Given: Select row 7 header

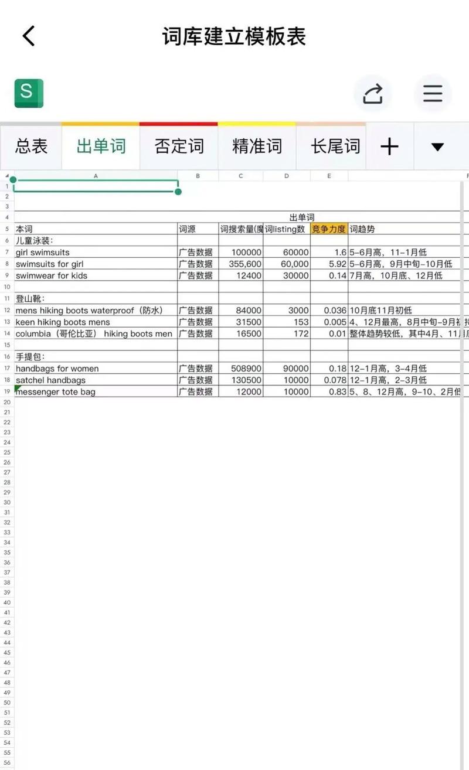Looking at the screenshot, I should (x=7, y=252).
